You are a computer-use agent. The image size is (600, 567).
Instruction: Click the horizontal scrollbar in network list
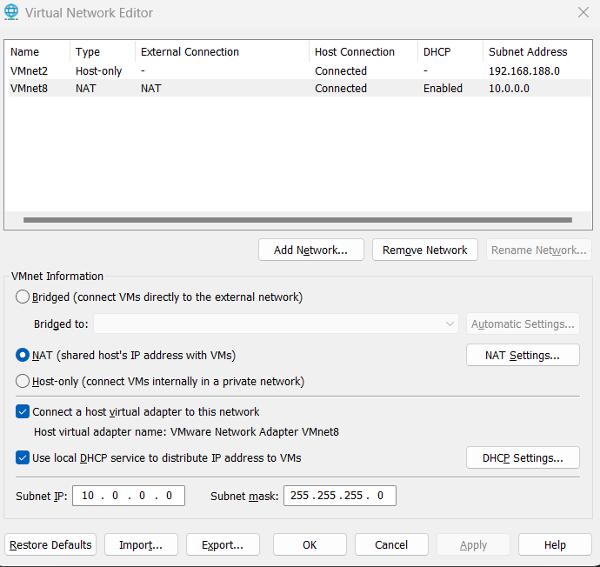297,220
